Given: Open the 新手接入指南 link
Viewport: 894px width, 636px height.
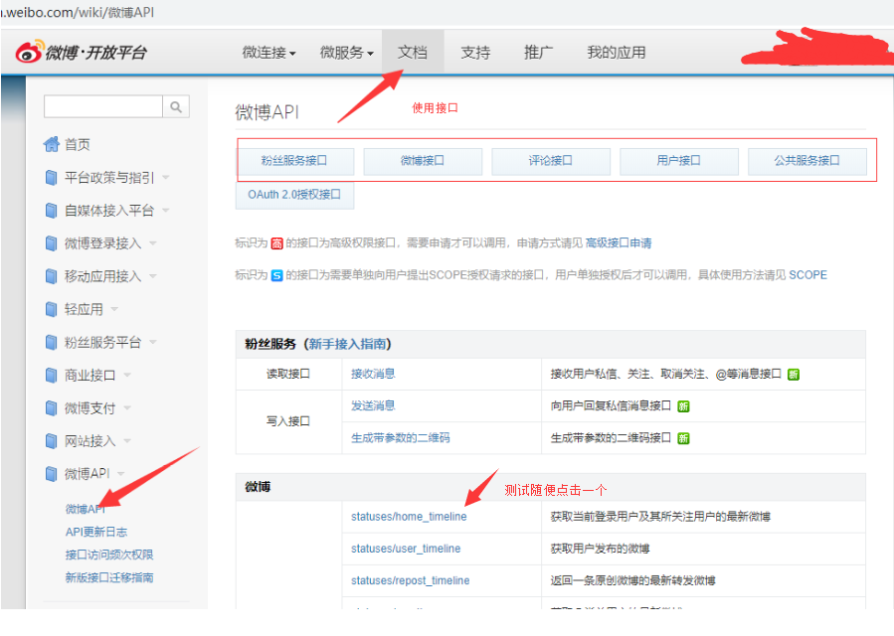Looking at the screenshot, I should [x=347, y=344].
